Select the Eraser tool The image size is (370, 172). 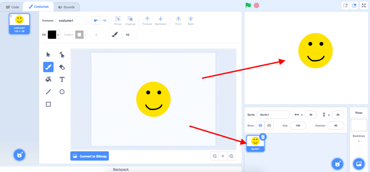(62, 67)
